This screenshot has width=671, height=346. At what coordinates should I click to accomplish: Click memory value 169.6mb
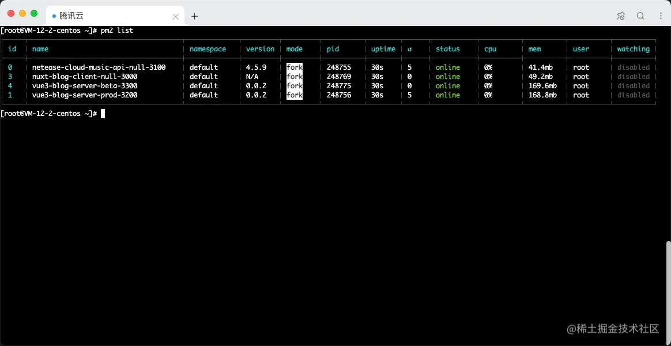(542, 86)
